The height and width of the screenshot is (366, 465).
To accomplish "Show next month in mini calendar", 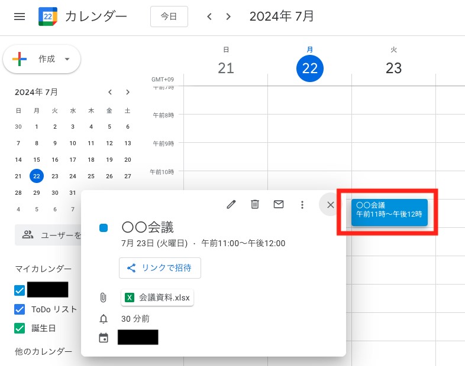I will click(x=128, y=92).
